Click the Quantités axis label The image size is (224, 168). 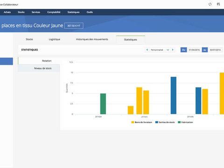(67, 88)
